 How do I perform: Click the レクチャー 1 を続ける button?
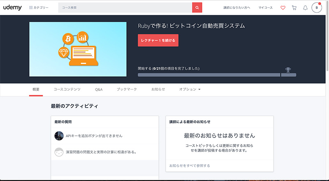point(158,40)
